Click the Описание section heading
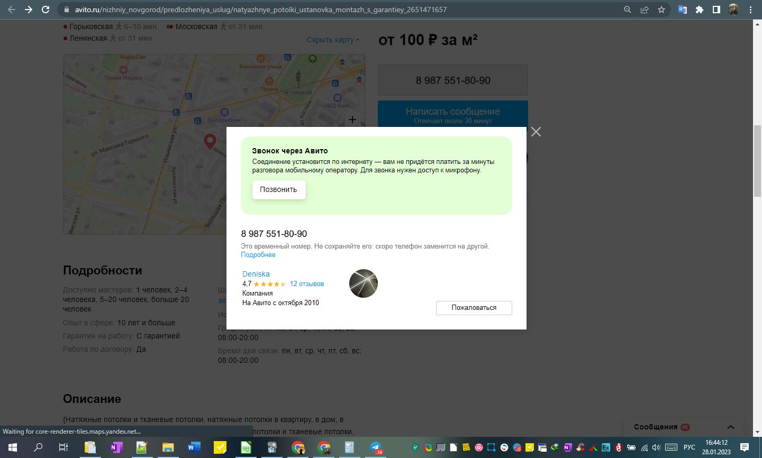762x458 pixels. 92,399
